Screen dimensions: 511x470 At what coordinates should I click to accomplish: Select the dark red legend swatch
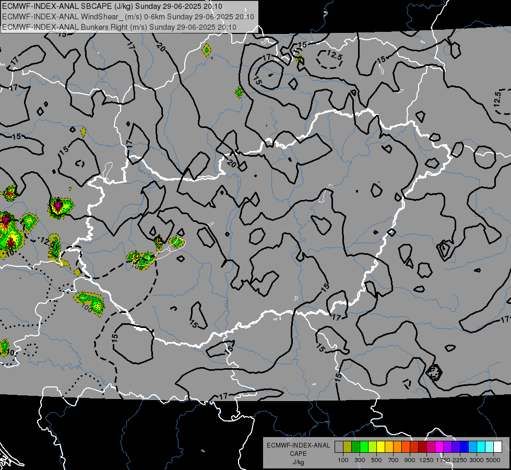coord(422,446)
